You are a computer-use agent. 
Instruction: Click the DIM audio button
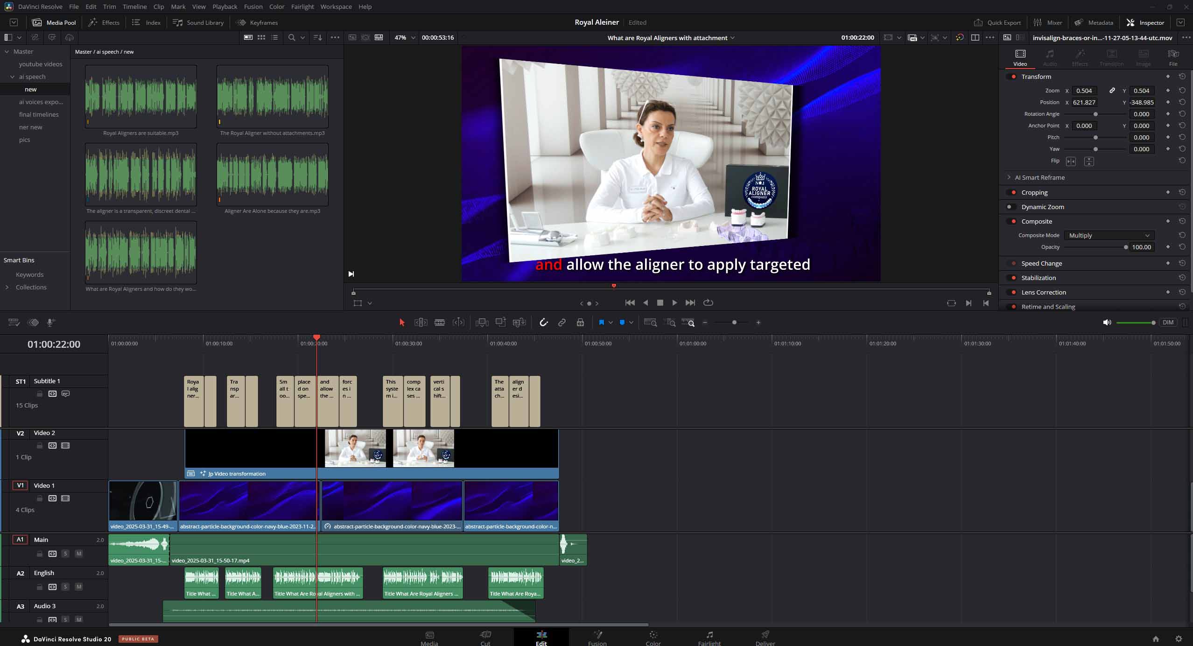(x=1168, y=323)
